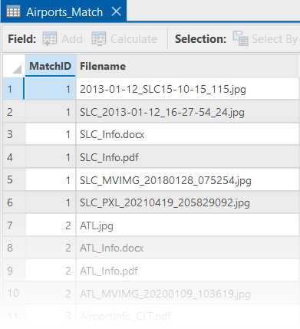Image resolution: width=300 pixels, height=329 pixels.
Task: Click the SLC_Info.pdf filename cell
Action: tap(188, 157)
